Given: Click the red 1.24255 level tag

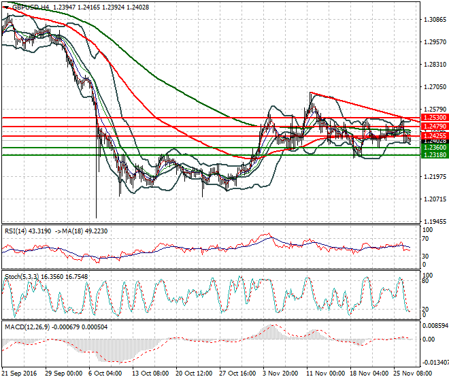Looking at the screenshot, I should tap(435, 136).
